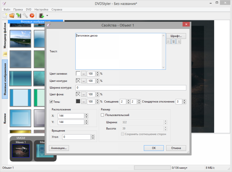
Task: Click the Цвет контура opacity spinner arrows
Action: point(97,81)
